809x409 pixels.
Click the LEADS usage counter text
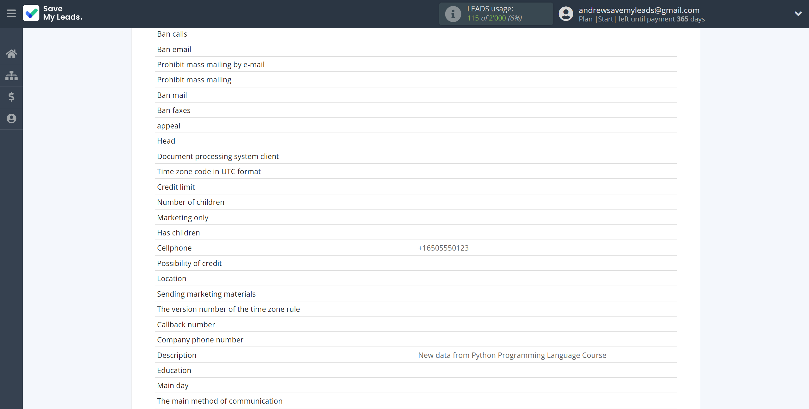pyautogui.click(x=494, y=18)
